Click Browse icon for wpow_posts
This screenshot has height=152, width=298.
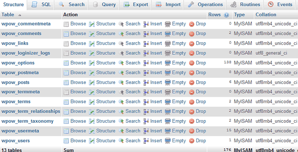pos(66,82)
